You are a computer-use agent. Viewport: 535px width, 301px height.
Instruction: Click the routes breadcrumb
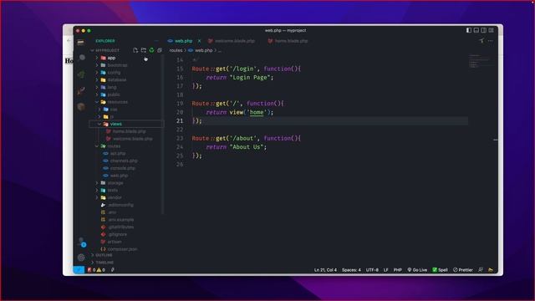176,50
